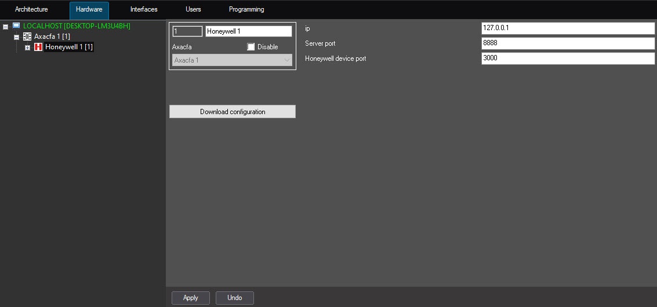
Task: Click the Server port label
Action: 320,43
